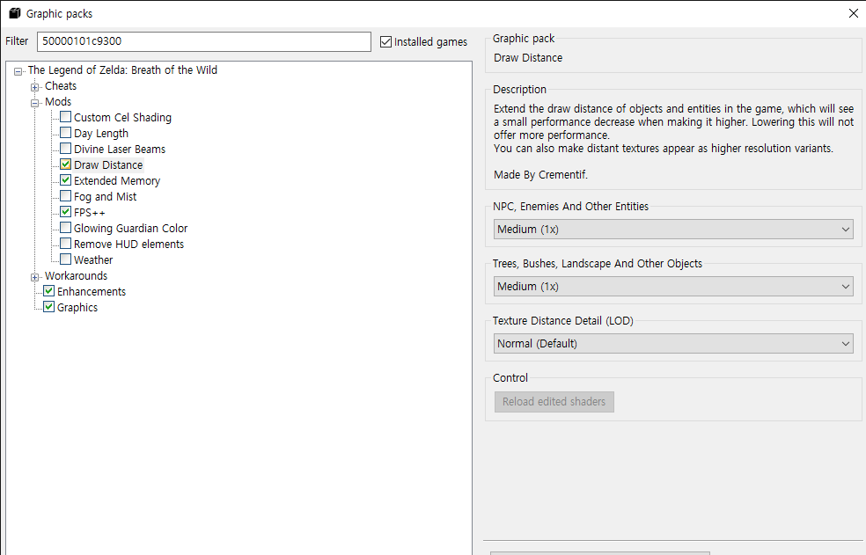
Task: Uncheck the Enhancements pack checkbox
Action: [49, 291]
